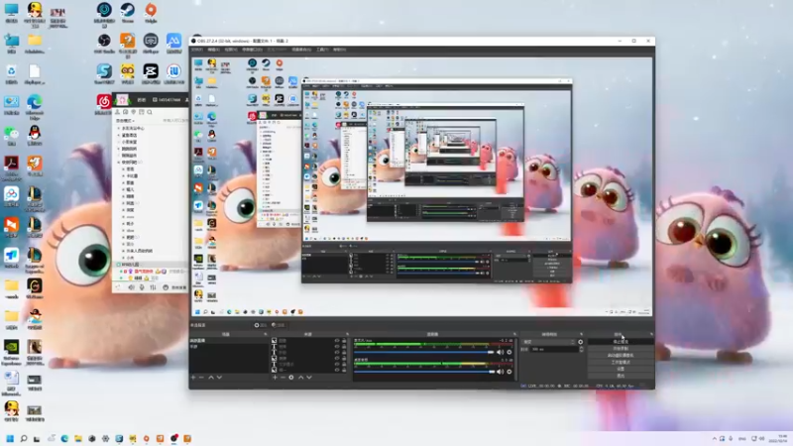
Task: Open the mode dropdown in chat window
Action: (127, 121)
